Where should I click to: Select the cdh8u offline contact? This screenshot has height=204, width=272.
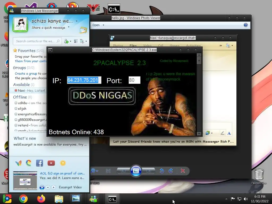point(30,103)
